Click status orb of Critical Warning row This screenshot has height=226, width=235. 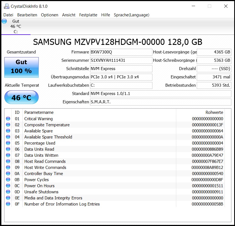tap(8, 119)
